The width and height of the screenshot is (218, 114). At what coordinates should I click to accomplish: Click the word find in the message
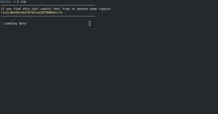[x=17, y=9]
